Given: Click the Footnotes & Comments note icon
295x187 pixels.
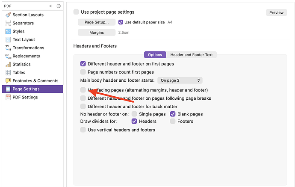Looking at the screenshot, I should 8,81.
